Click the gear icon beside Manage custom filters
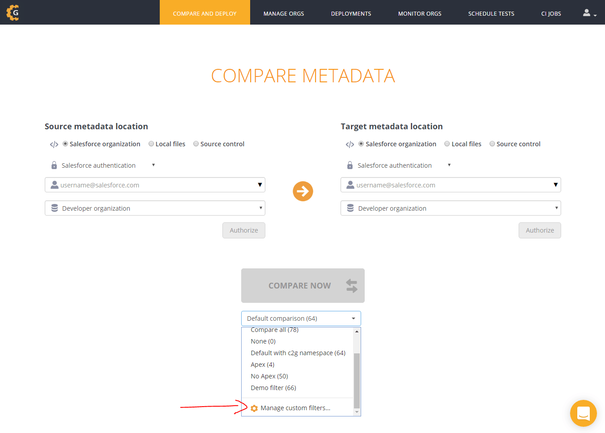Screen dimensions: 605x433 (254, 408)
